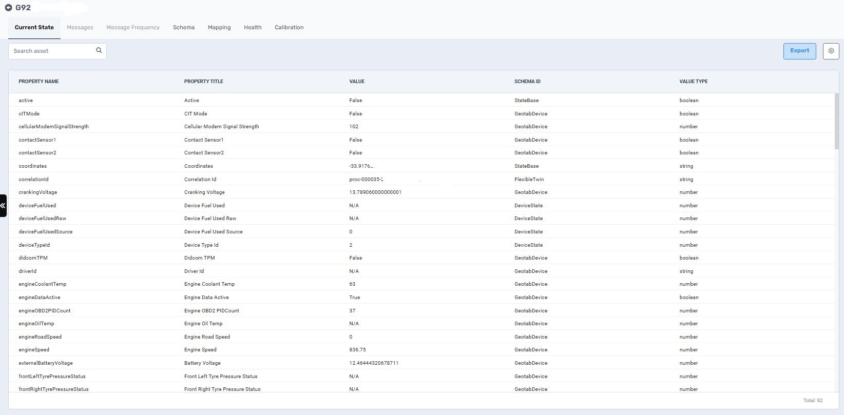The height and width of the screenshot is (415, 844).
Task: Click the correlationId value proc-000035
Action: 366,180
